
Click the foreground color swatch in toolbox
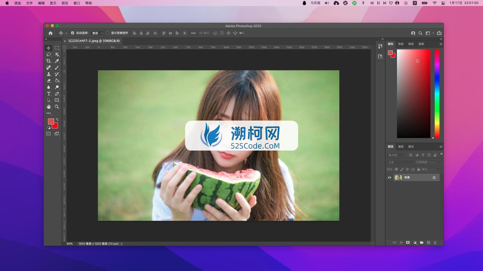tap(51, 121)
